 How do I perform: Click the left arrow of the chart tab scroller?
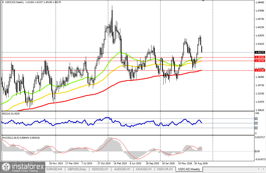(x=258, y=169)
